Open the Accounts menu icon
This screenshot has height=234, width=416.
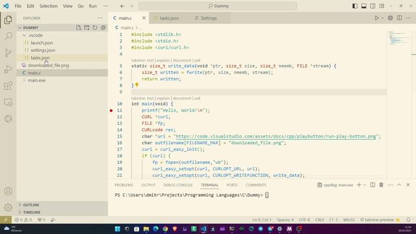coord(8,191)
